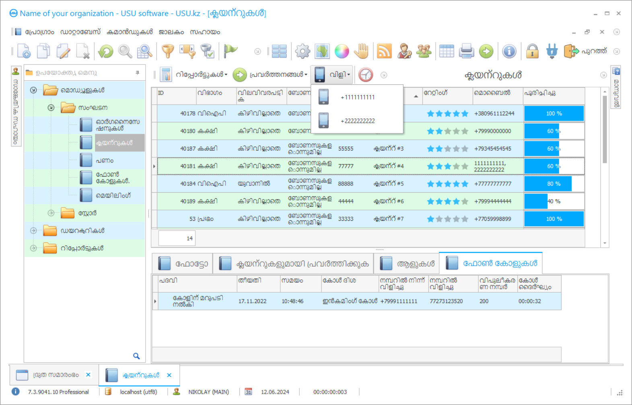Click the printer icon
The width and height of the screenshot is (632, 405).
pos(467,51)
